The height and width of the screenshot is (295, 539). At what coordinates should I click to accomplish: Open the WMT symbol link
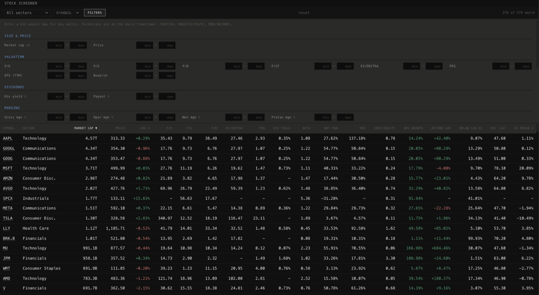click(7, 268)
